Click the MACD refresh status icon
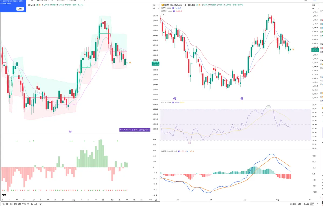Screen dimensions: 323x206 coord(179,151)
